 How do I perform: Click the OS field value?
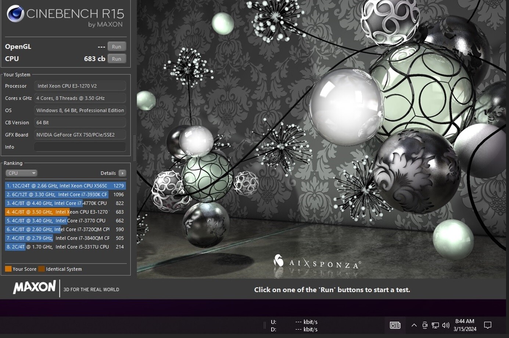[x=80, y=110]
